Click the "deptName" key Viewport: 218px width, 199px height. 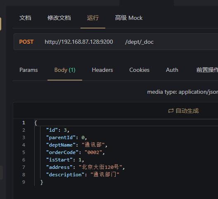pyautogui.click(x=61, y=145)
